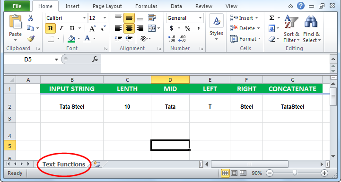
Task: Open Font dialog launcher
Action: tap(105, 49)
